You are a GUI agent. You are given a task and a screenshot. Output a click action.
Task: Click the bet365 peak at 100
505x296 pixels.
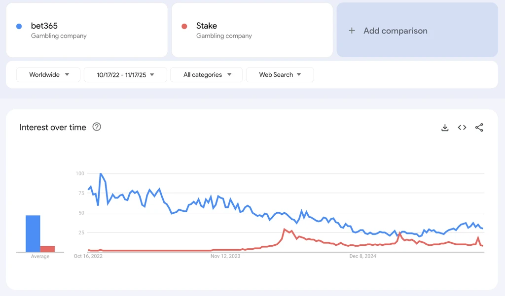[x=101, y=174]
